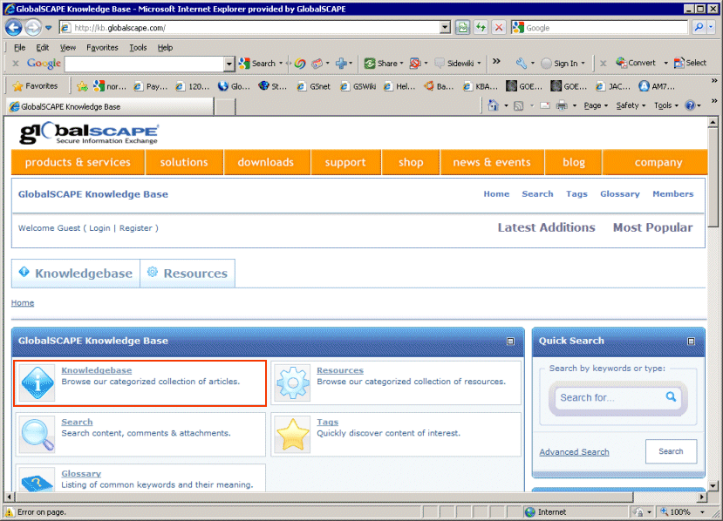Viewport: 723px width, 521px height.
Task: Collapse the GlobalSCAPE Knowledge Base panel
Action: tap(510, 342)
